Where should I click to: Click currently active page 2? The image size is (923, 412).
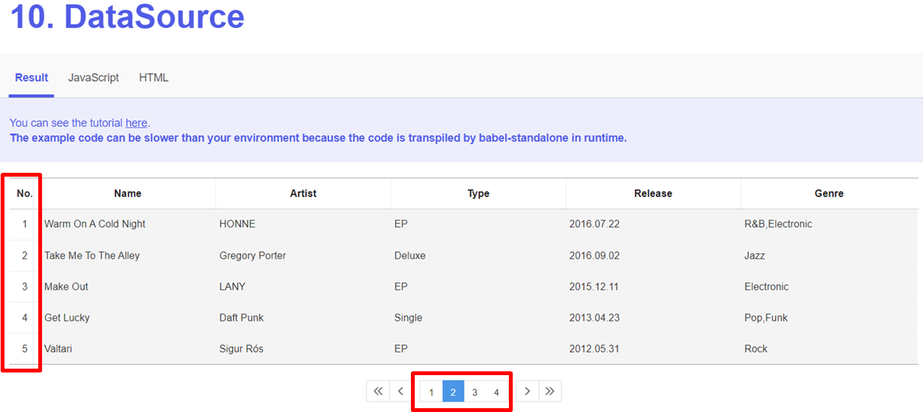pyautogui.click(x=453, y=392)
